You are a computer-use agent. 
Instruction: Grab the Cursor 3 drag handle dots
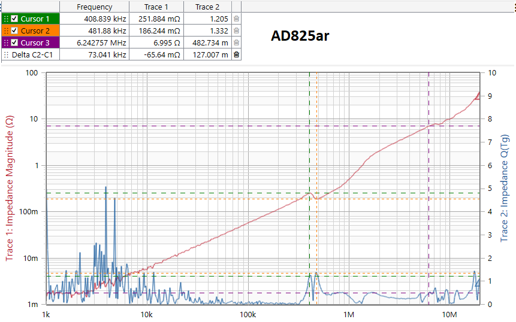[x=6, y=42]
